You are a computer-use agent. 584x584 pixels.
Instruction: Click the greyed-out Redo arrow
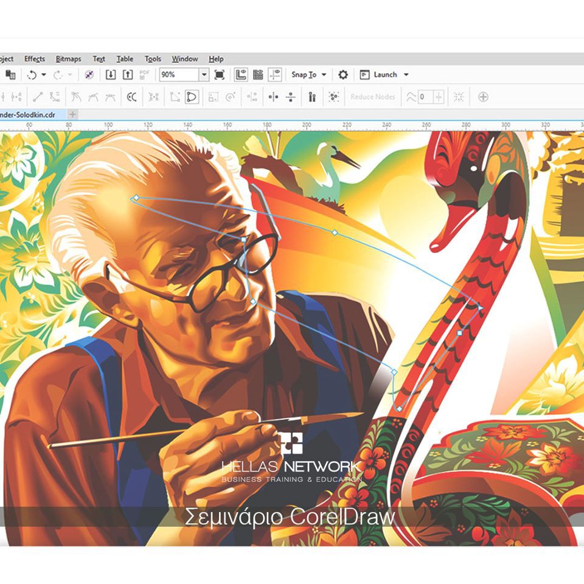coord(57,75)
